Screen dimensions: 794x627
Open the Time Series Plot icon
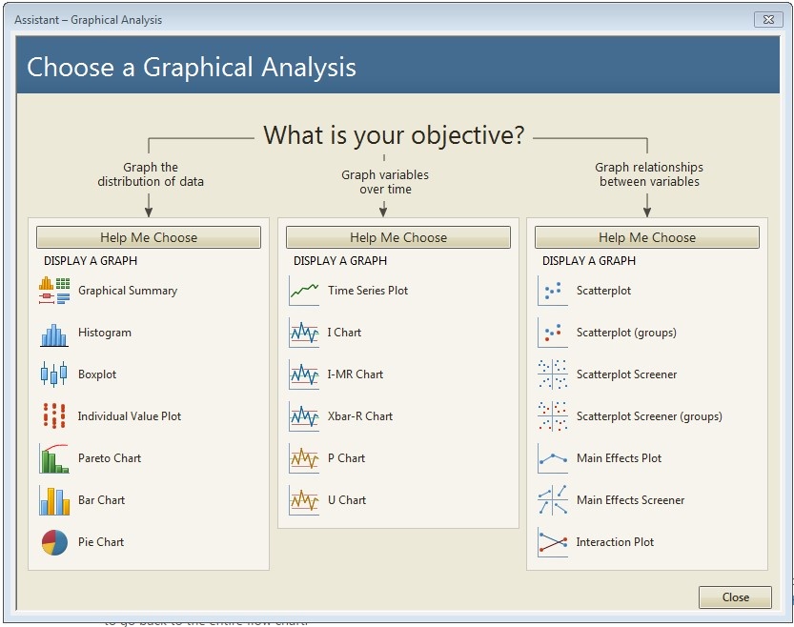pyautogui.click(x=304, y=291)
